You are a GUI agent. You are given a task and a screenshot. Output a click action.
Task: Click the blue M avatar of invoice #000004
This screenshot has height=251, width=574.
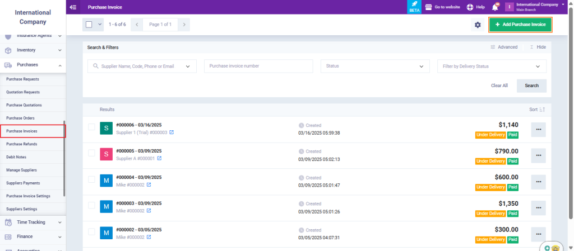(106, 180)
